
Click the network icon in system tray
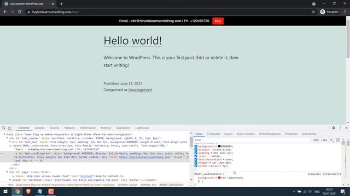pos(305,192)
